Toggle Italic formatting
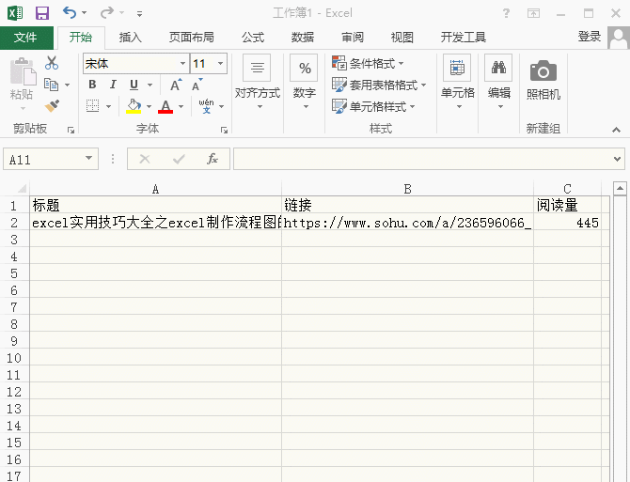630x482 pixels. [113, 85]
